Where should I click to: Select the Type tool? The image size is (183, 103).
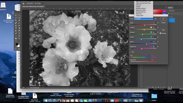click(x=19, y=33)
